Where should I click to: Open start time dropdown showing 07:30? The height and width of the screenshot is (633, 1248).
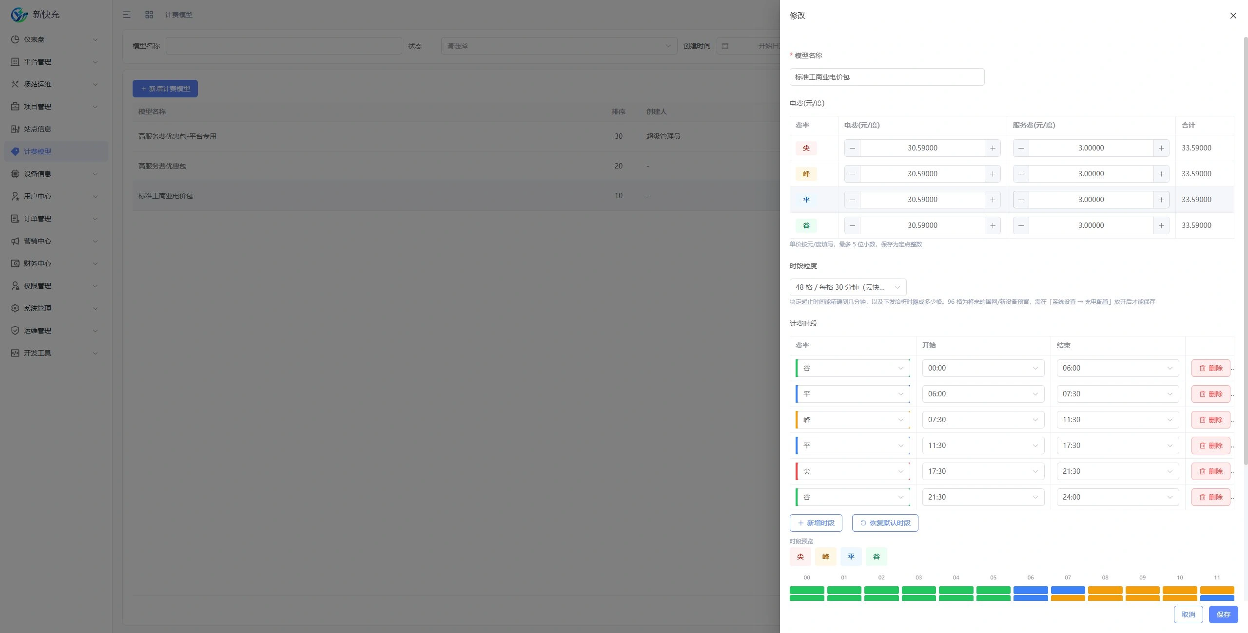pyautogui.click(x=983, y=420)
